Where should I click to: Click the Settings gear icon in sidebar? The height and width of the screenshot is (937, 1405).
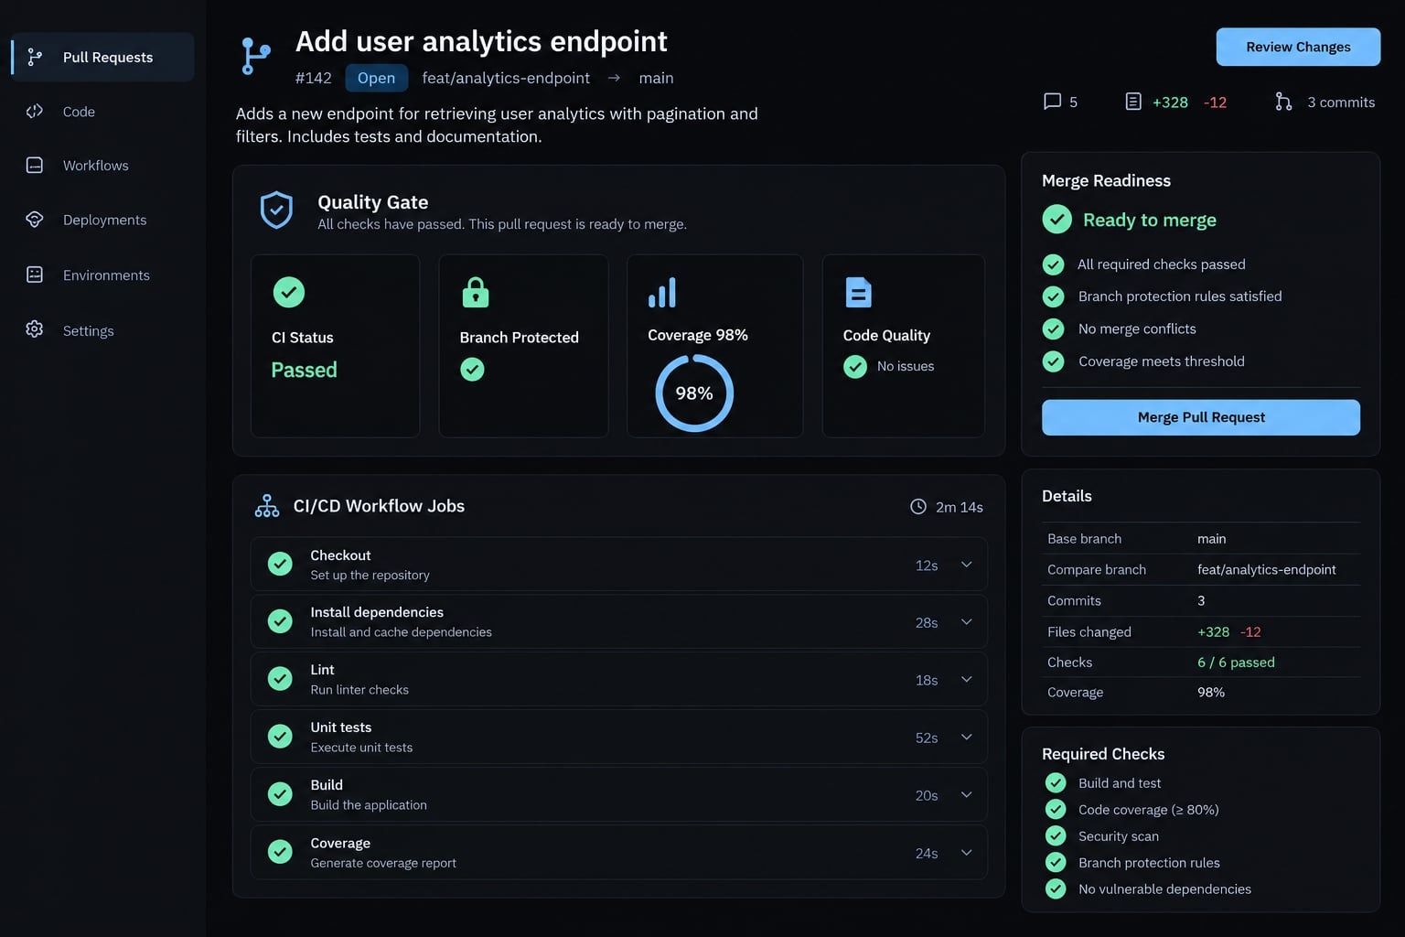35,329
